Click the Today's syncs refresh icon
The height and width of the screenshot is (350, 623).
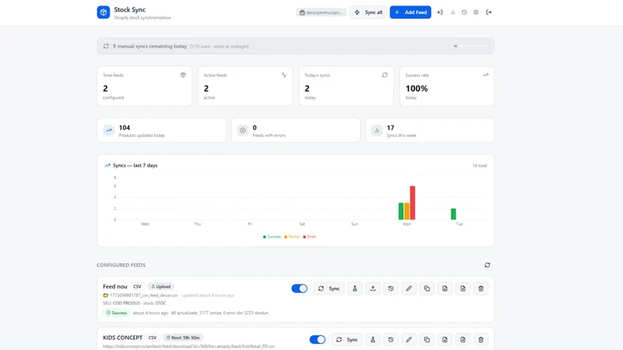[x=385, y=75]
